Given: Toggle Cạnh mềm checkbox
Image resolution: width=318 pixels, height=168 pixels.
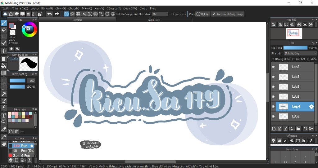Looking at the screenshot, I should tap(171, 14).
